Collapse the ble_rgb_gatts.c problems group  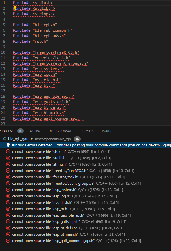[x=1, y=139]
